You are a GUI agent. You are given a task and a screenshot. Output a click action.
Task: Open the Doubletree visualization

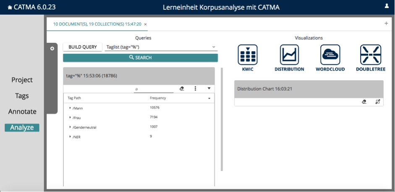pyautogui.click(x=371, y=58)
